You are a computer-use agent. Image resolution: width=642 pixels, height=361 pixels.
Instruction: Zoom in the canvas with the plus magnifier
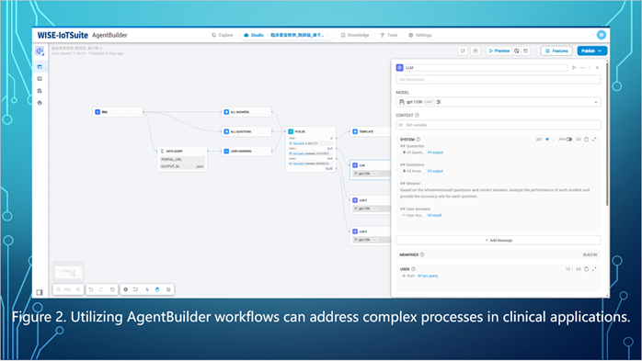[78, 289]
